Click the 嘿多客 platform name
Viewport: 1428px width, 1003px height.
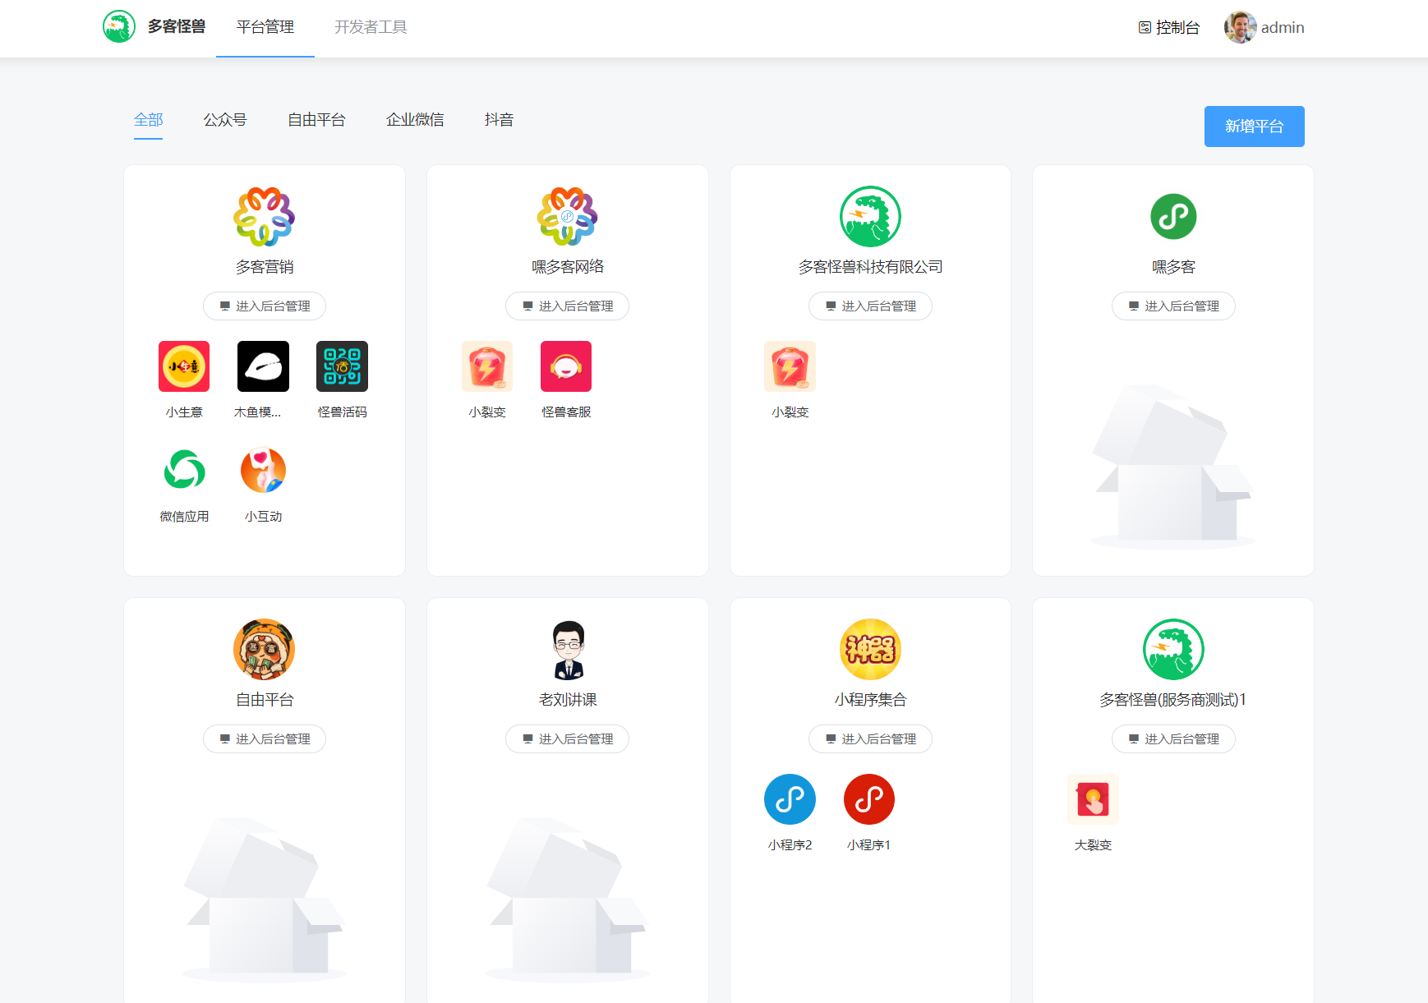coord(1173,267)
